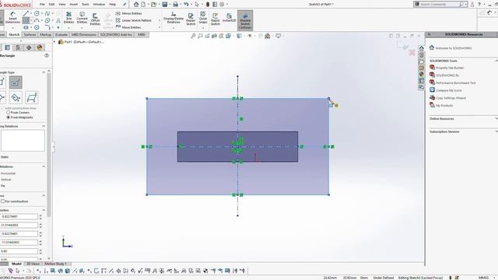This screenshot has height=280, width=498.
Task: Select the Smart Dimension tool
Action: point(12,18)
